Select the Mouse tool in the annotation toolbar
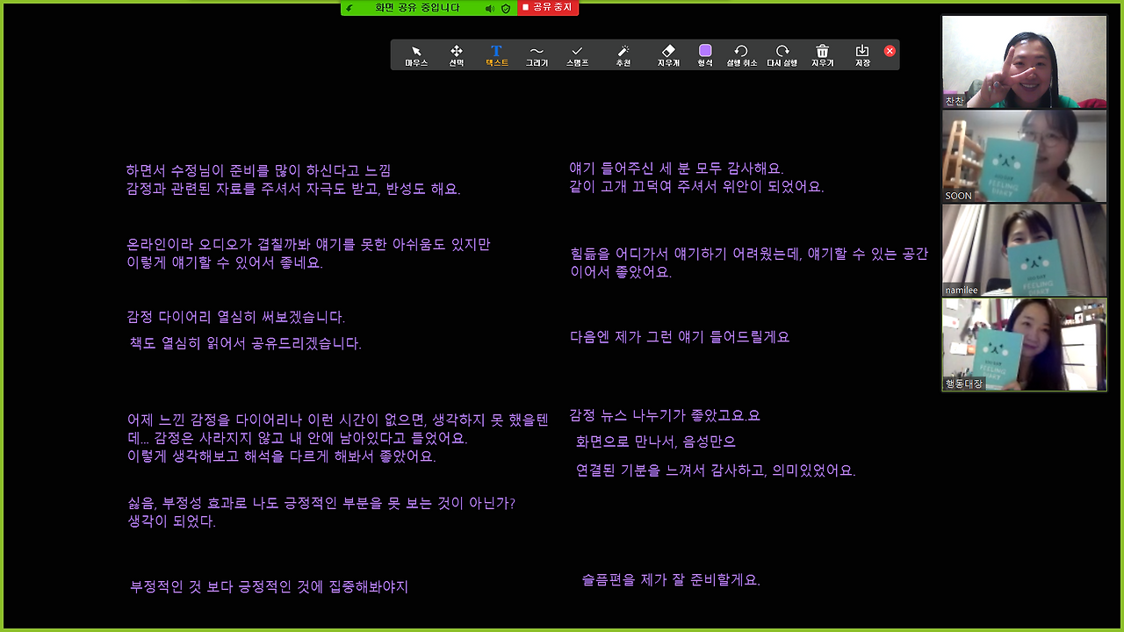Screen dimensions: 1124x632 coord(415,54)
